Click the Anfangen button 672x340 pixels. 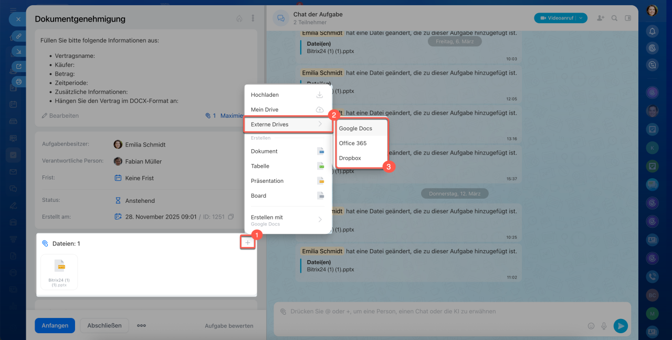pyautogui.click(x=55, y=325)
